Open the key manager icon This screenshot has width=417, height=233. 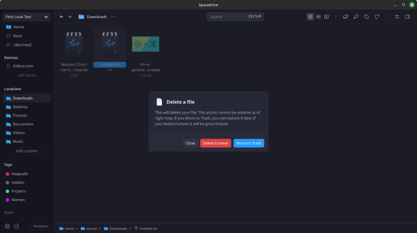pos(356,17)
